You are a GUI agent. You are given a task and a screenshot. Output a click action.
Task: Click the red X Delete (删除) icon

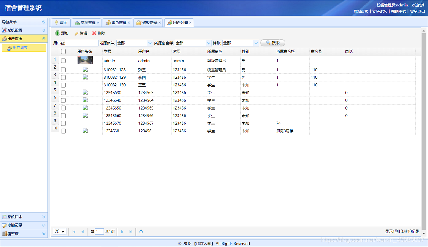pos(94,33)
